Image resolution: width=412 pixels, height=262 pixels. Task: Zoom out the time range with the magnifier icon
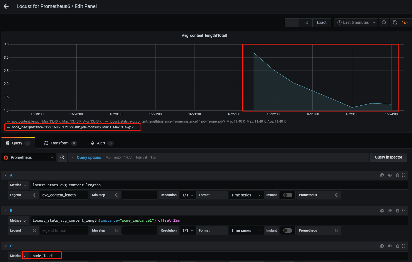(384, 22)
